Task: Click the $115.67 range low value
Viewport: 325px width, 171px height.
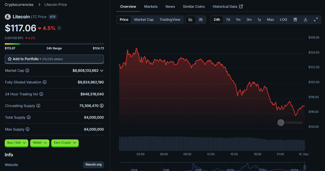Action: [x=10, y=48]
